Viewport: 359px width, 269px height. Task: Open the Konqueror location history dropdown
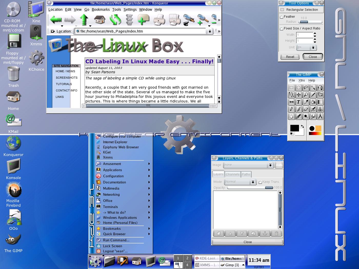(x=210, y=31)
